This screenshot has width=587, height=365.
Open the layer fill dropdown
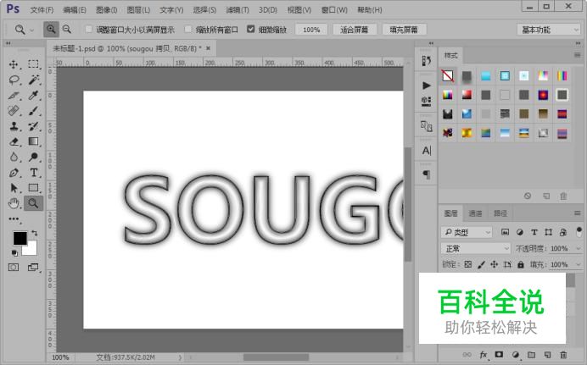[578, 264]
